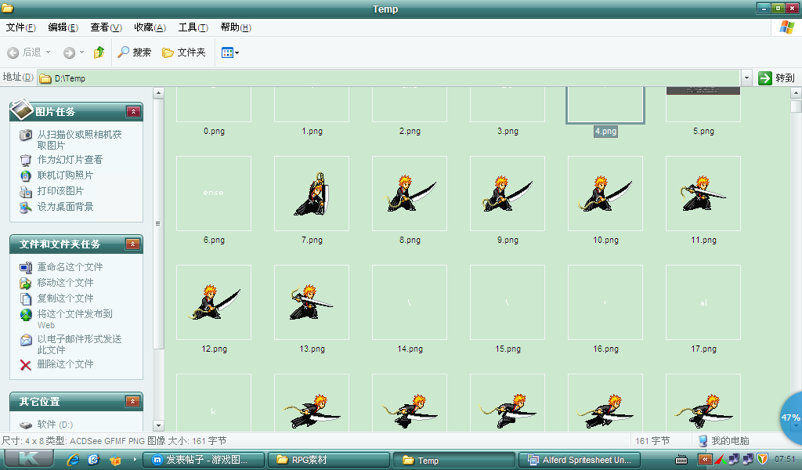Click the 47% floating circle widget
This screenshot has width=802, height=470.
[x=791, y=418]
